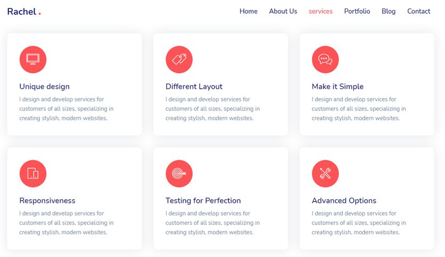Click the target icon for Testing for Perfection
The height and width of the screenshot is (257, 445).
point(179,174)
